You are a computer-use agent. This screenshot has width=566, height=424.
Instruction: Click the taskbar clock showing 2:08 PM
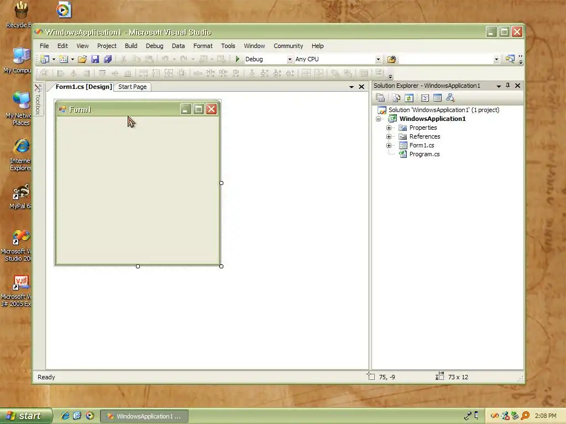click(546, 416)
